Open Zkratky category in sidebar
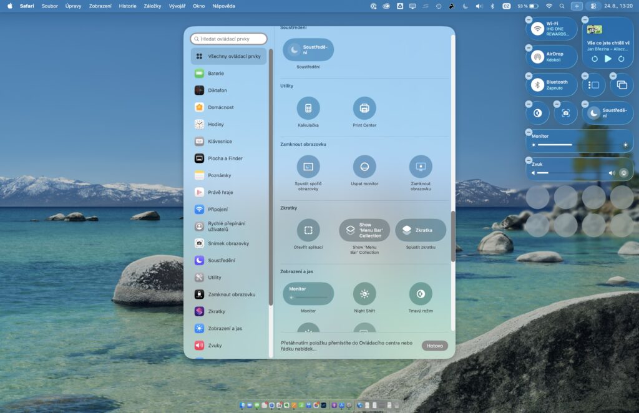The image size is (639, 413). pyautogui.click(x=228, y=311)
